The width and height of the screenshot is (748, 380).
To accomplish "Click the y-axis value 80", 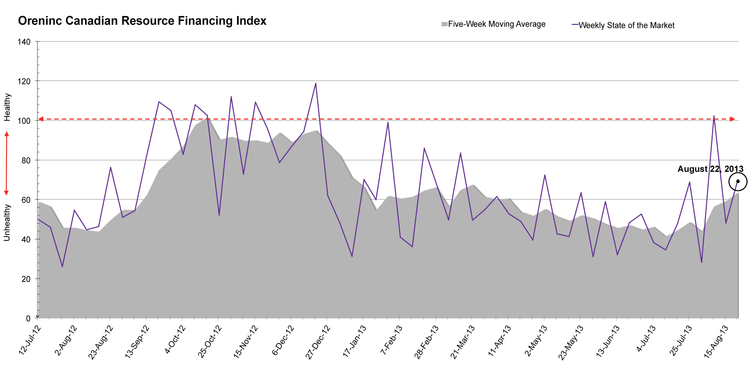I will click(x=26, y=161).
